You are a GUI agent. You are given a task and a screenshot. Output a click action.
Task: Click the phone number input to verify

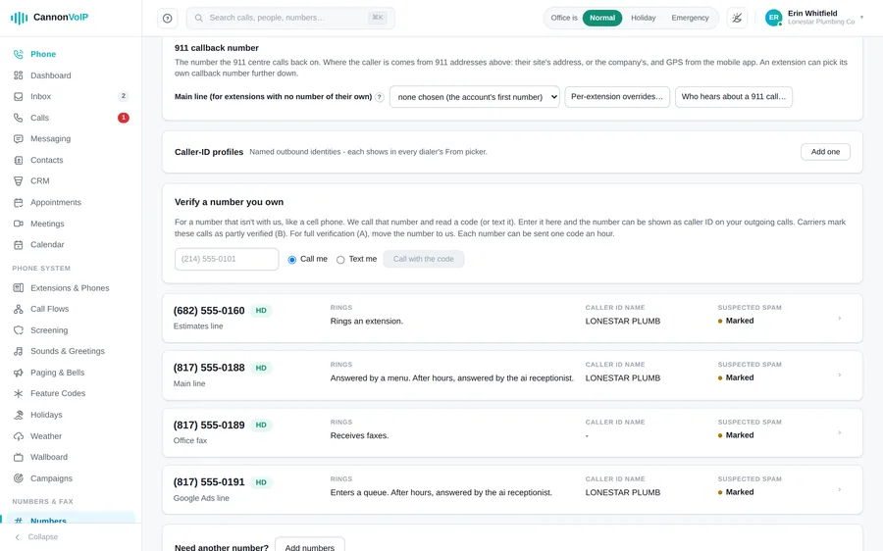point(227,259)
